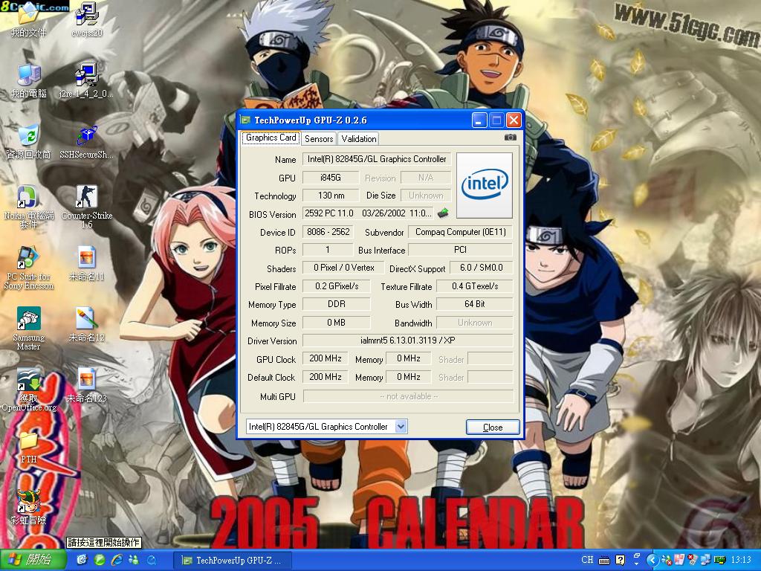Open the 我的文件 desktop folder icon
Image resolution: width=761 pixels, height=571 pixels.
tap(28, 15)
